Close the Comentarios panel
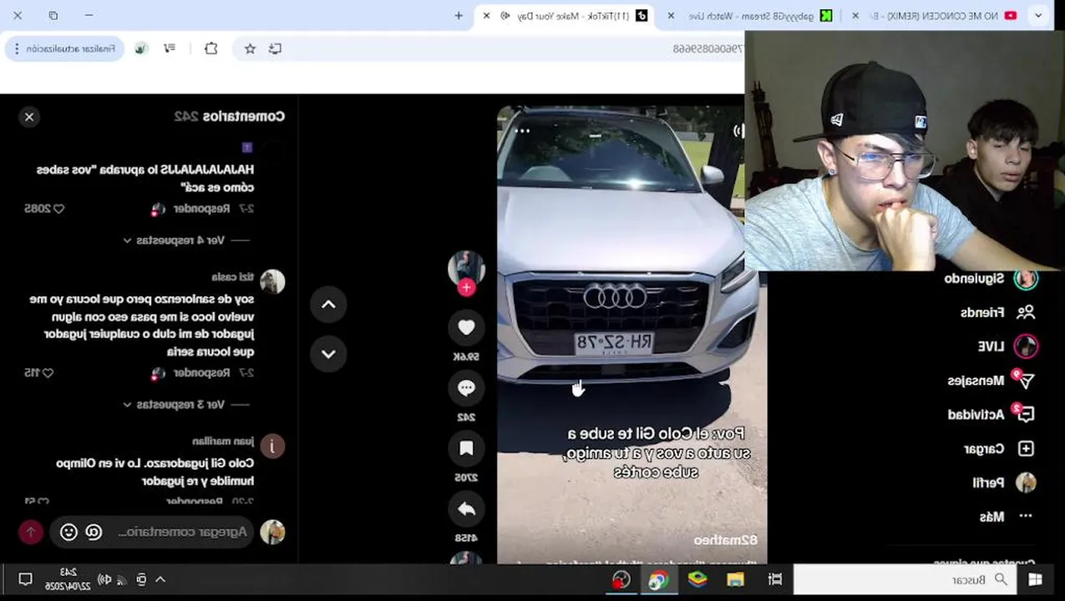Image resolution: width=1065 pixels, height=601 pixels. 29,117
